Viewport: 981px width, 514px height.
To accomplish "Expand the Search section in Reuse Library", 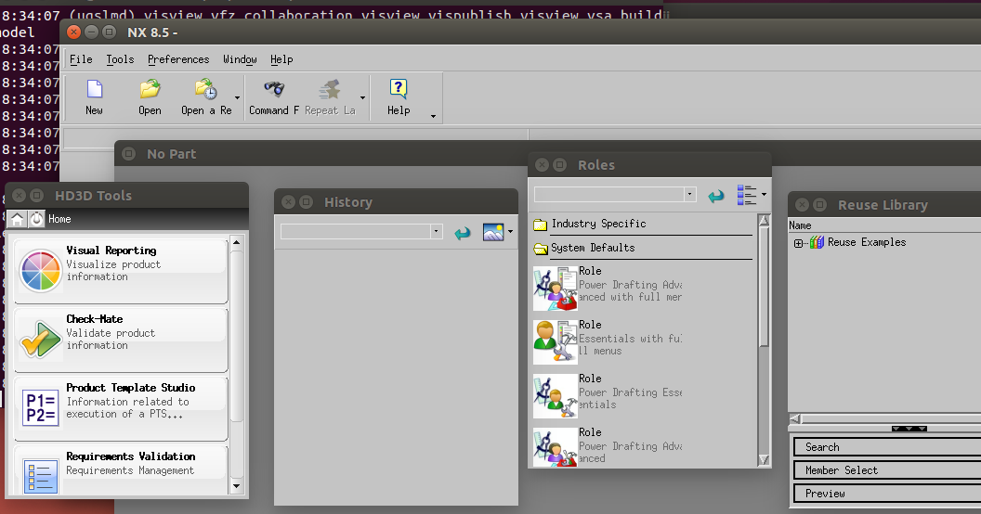I will (887, 447).
